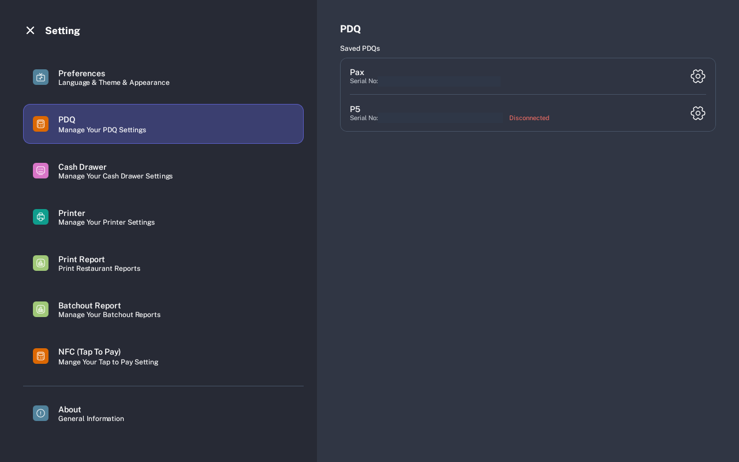Click the PDQ page heading
739x462 pixels.
350,29
